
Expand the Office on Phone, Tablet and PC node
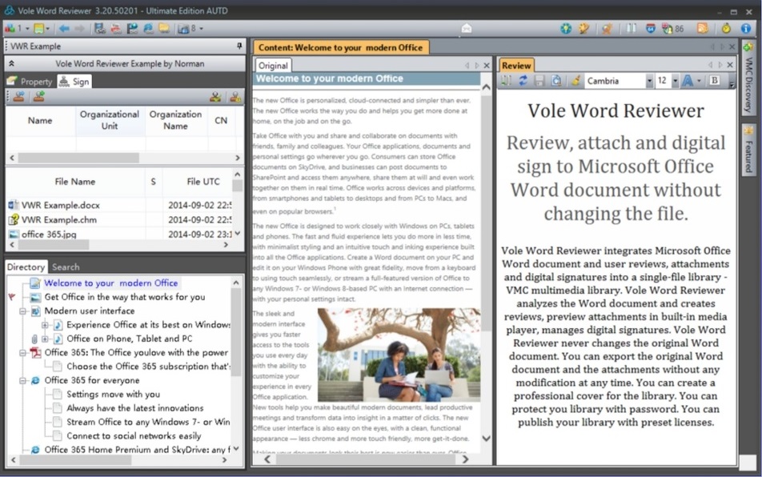(45, 339)
